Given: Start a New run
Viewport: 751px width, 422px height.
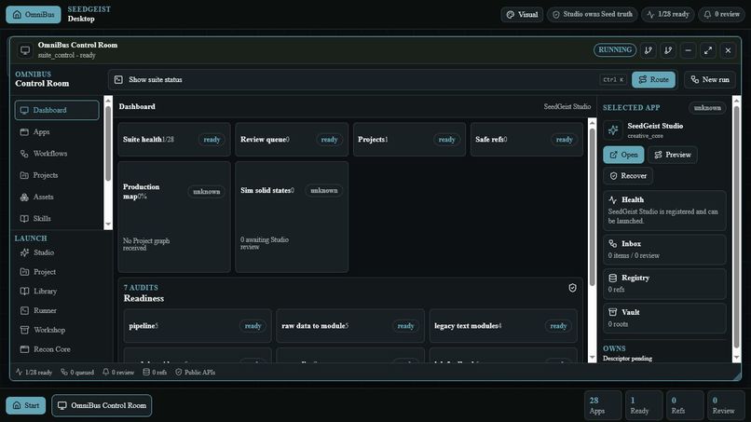Looking at the screenshot, I should tap(710, 79).
